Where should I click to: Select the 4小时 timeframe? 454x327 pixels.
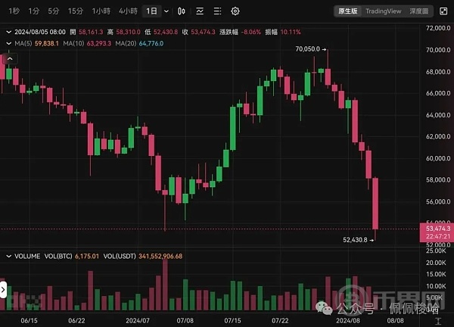[x=127, y=11]
